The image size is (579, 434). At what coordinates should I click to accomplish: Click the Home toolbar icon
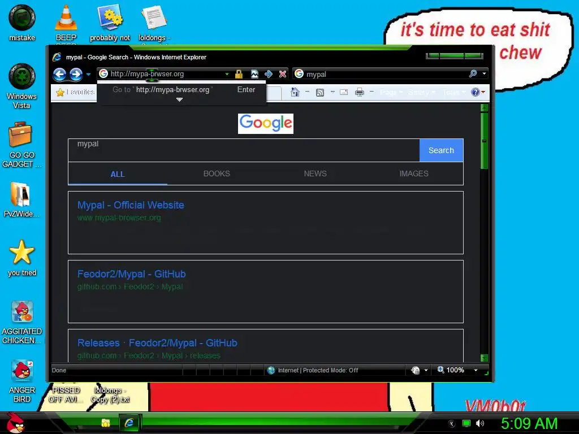point(295,92)
